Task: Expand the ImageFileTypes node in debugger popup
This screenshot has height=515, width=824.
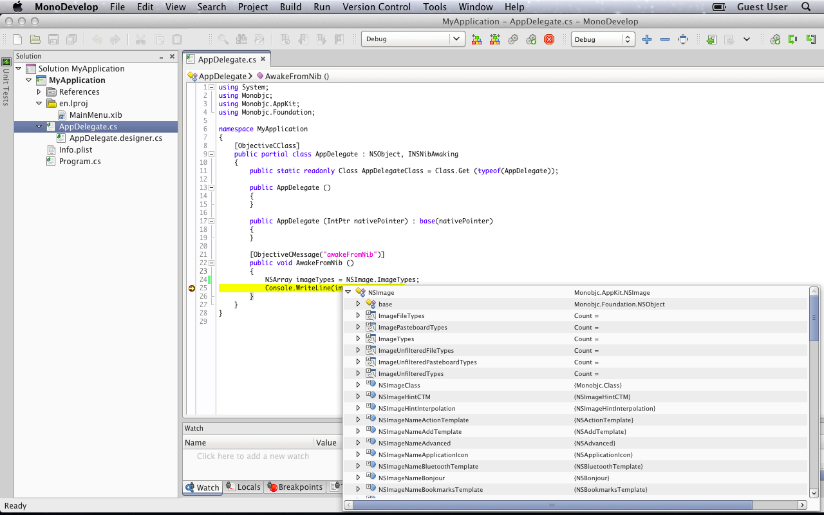Action: 359,316
